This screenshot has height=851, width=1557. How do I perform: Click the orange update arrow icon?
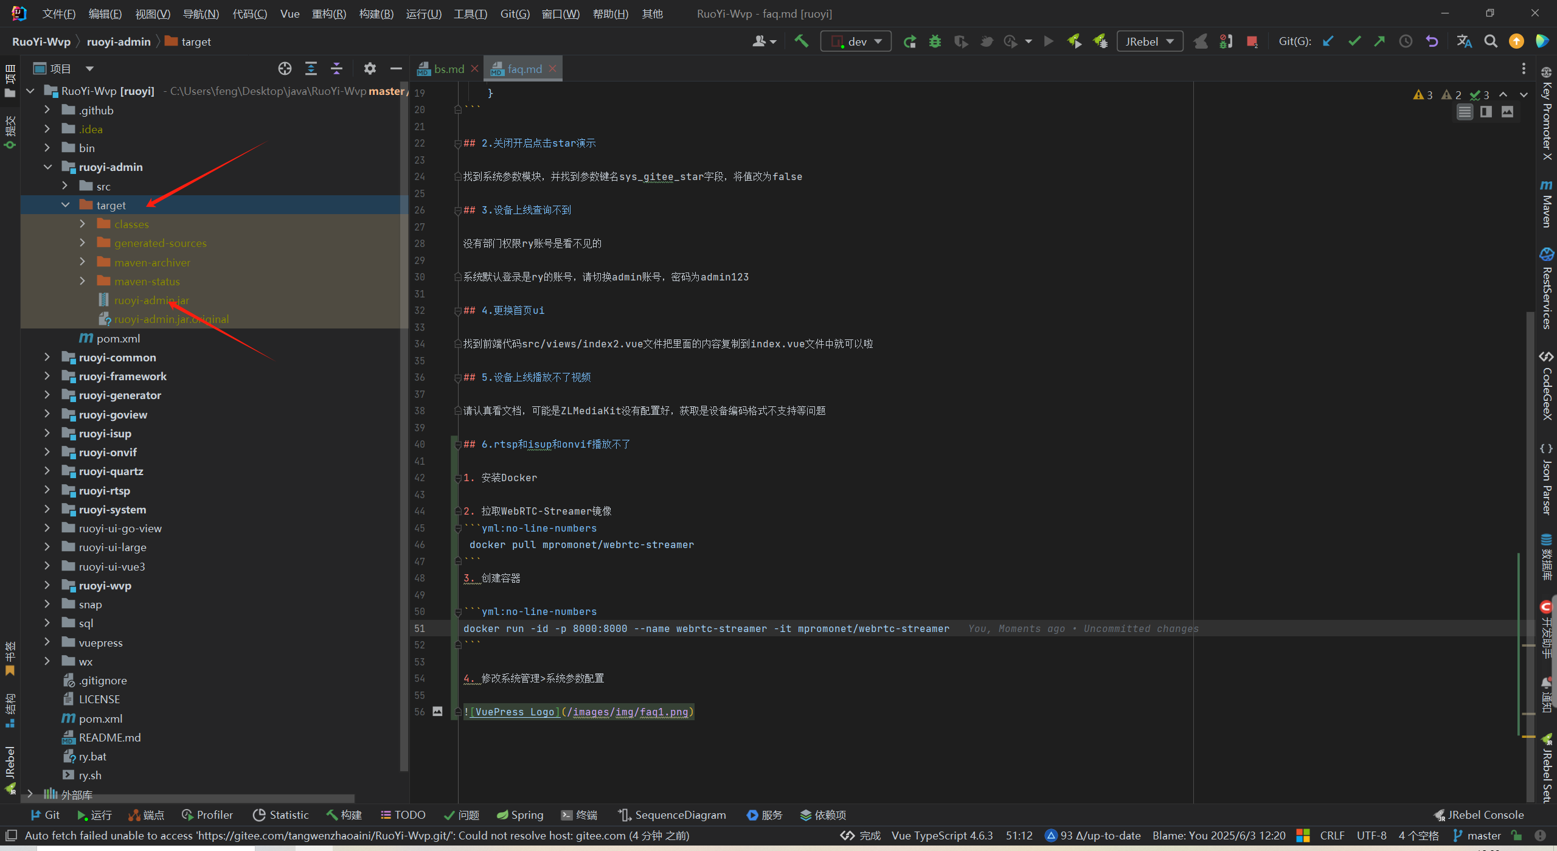[x=1516, y=41]
